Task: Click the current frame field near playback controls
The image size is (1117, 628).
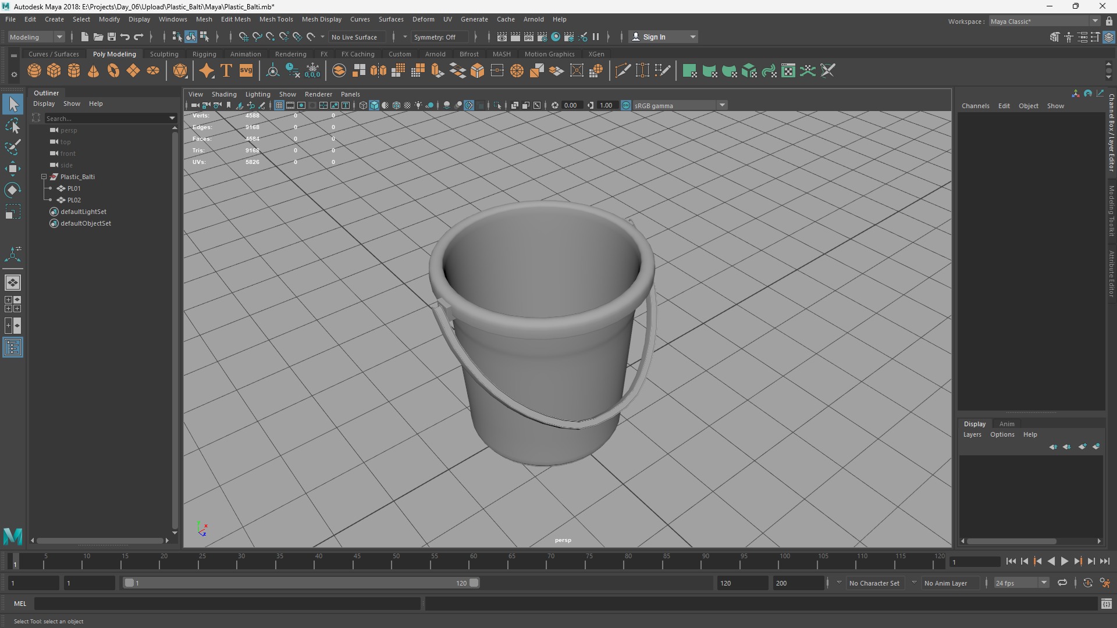Action: click(x=974, y=562)
